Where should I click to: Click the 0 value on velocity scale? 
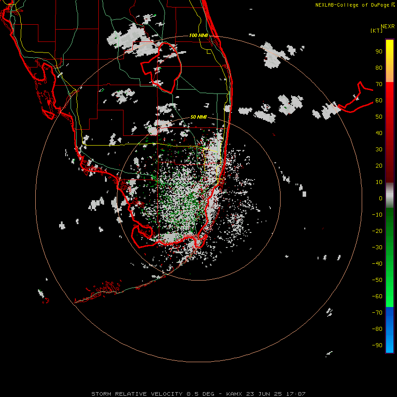381,198
